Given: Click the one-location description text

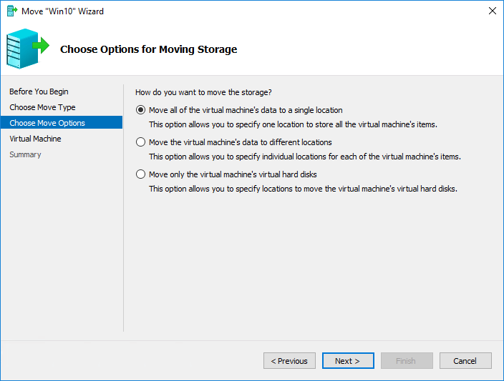Looking at the screenshot, I should (293, 124).
